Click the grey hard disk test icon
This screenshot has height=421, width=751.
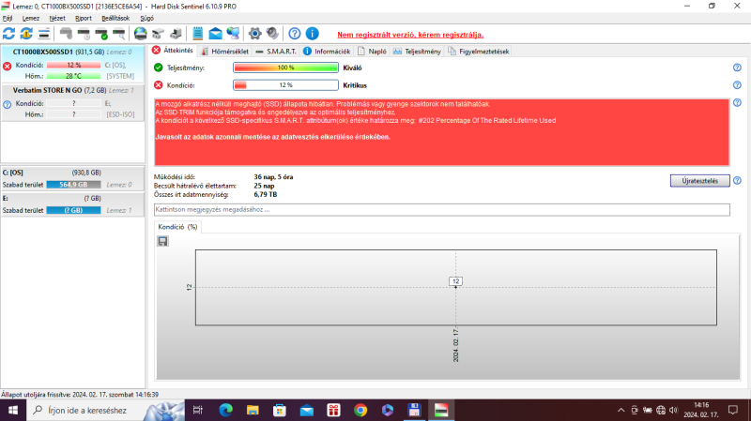pyautogui.click(x=66, y=34)
